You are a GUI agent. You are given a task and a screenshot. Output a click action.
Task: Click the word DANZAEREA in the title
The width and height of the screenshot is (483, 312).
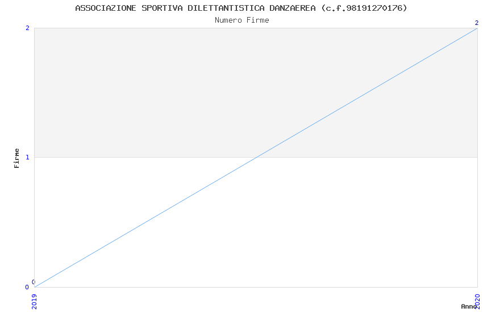tap(293, 8)
